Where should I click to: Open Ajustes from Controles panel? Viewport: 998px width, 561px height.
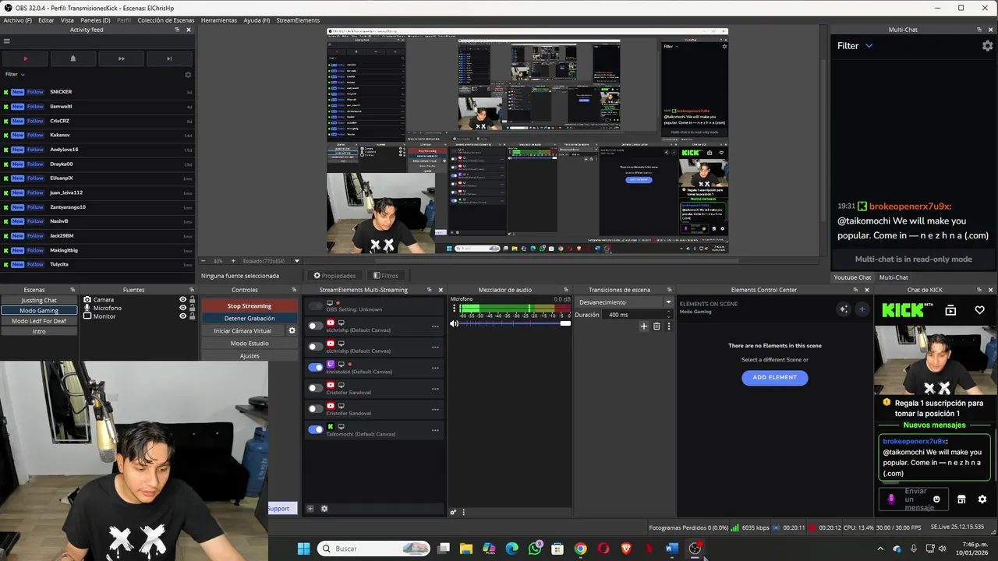(x=249, y=356)
